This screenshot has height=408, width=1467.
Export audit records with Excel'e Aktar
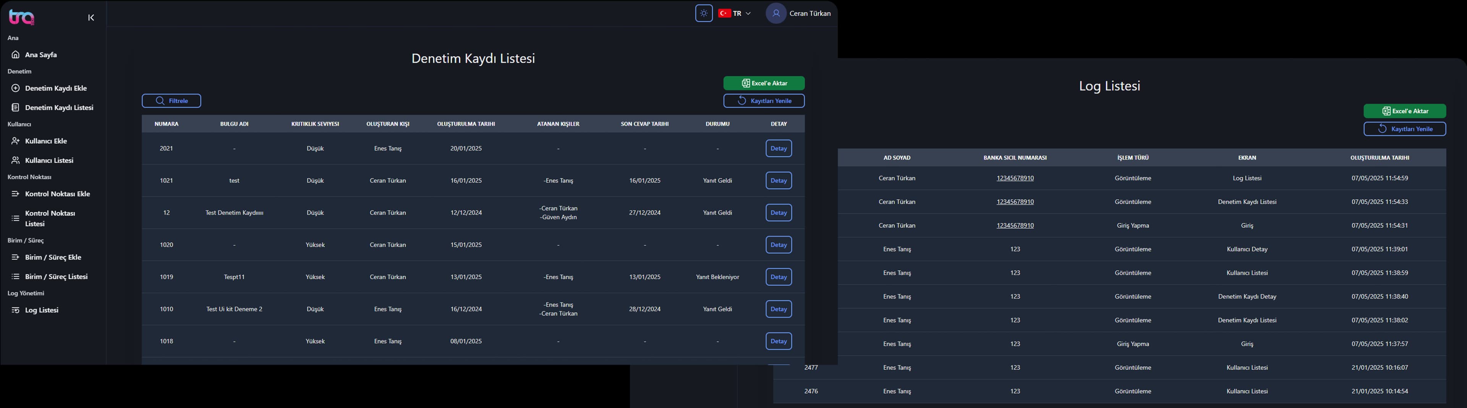coord(764,83)
